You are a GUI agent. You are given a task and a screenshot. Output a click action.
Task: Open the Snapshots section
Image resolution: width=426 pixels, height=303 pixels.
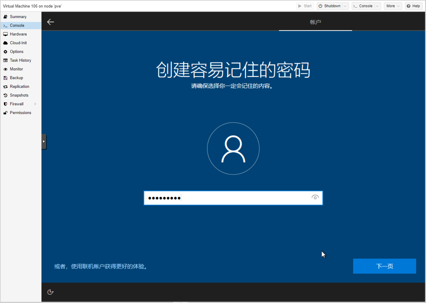pos(19,95)
